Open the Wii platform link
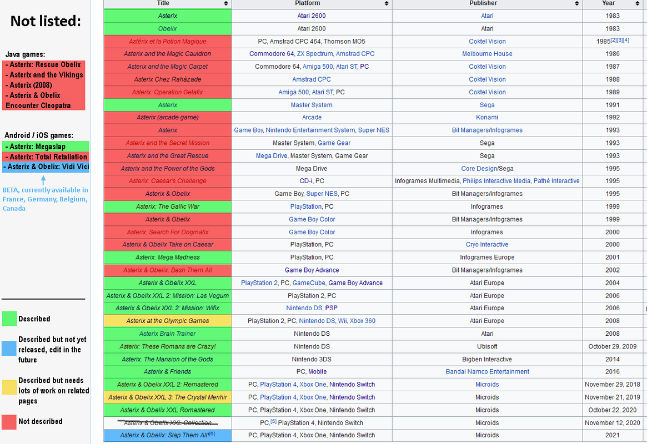This screenshot has width=647, height=444. point(343,321)
